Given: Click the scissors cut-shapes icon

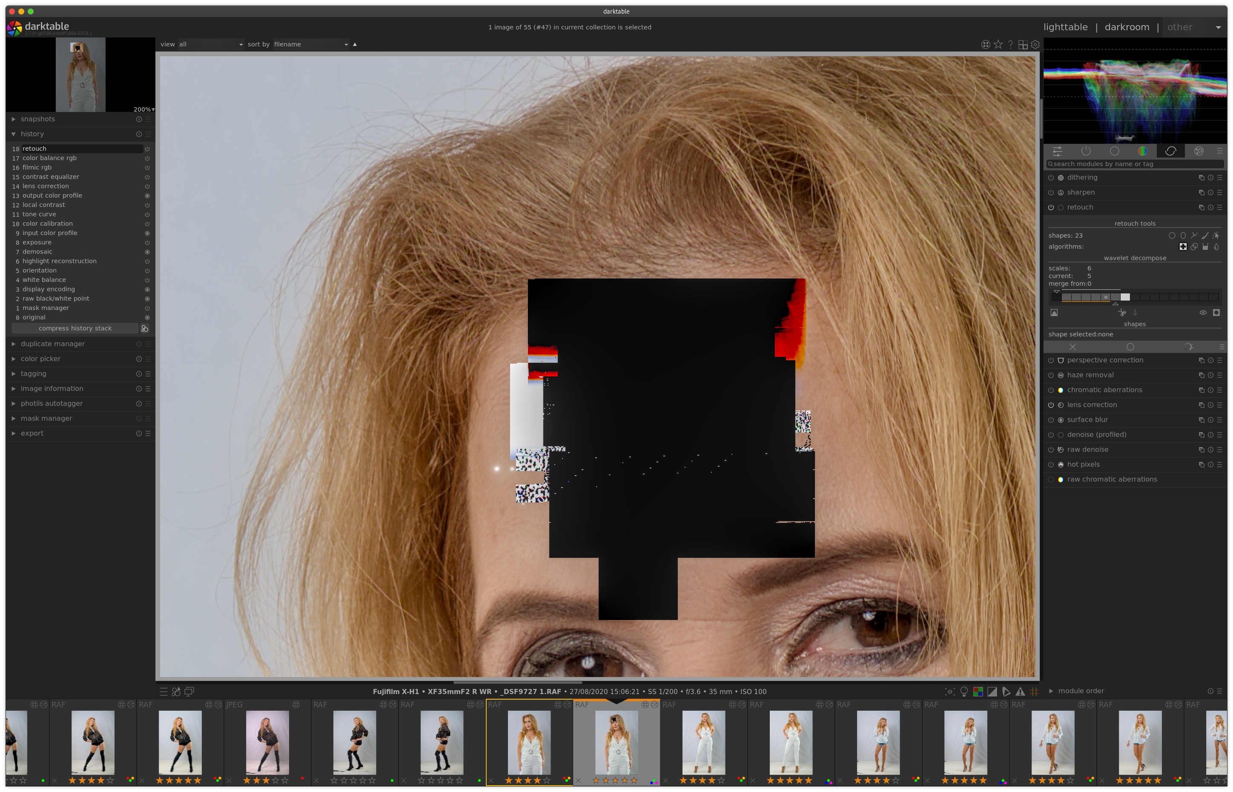Looking at the screenshot, I should [x=1122, y=313].
